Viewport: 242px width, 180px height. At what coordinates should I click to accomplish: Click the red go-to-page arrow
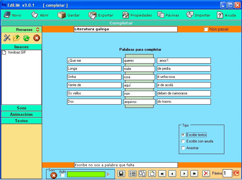[x=236, y=173]
